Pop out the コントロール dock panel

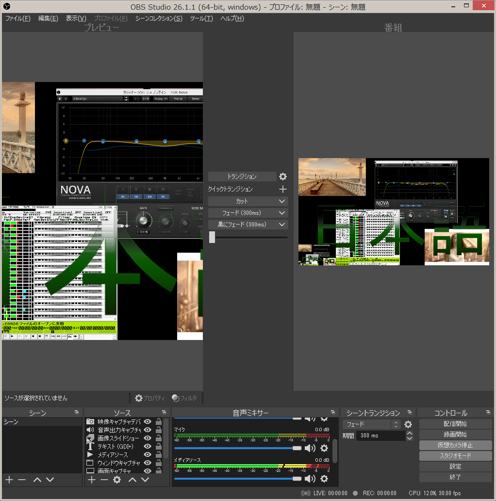(488, 413)
